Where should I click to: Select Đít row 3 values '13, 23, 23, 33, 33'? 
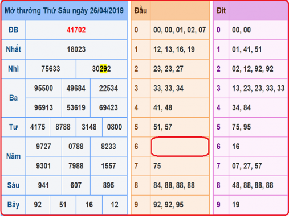(x=258, y=88)
